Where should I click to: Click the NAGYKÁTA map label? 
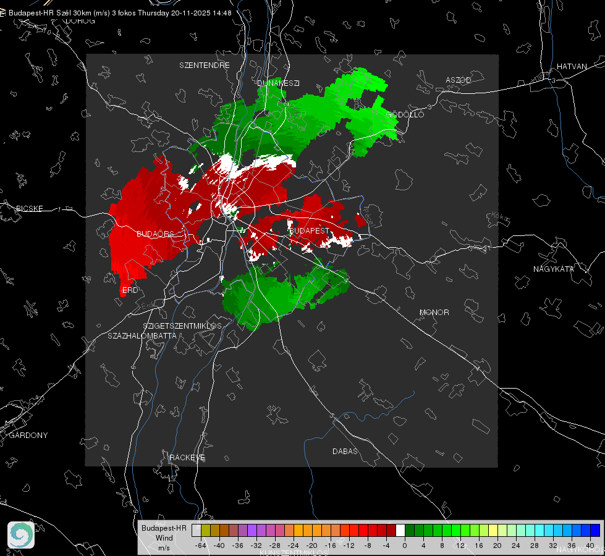click(x=554, y=269)
